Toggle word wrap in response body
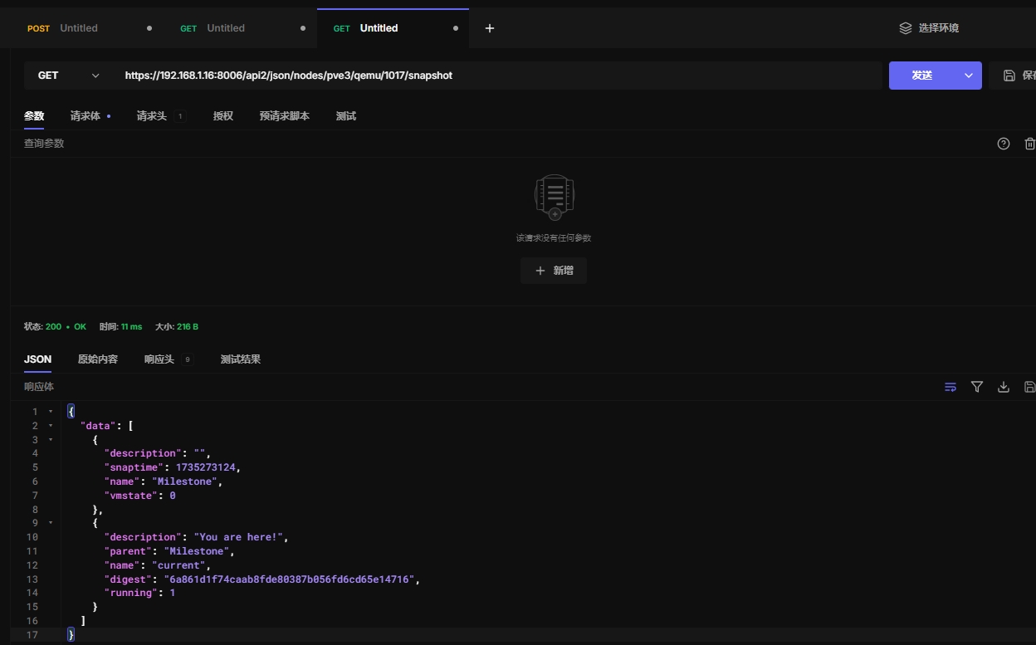 pos(950,387)
